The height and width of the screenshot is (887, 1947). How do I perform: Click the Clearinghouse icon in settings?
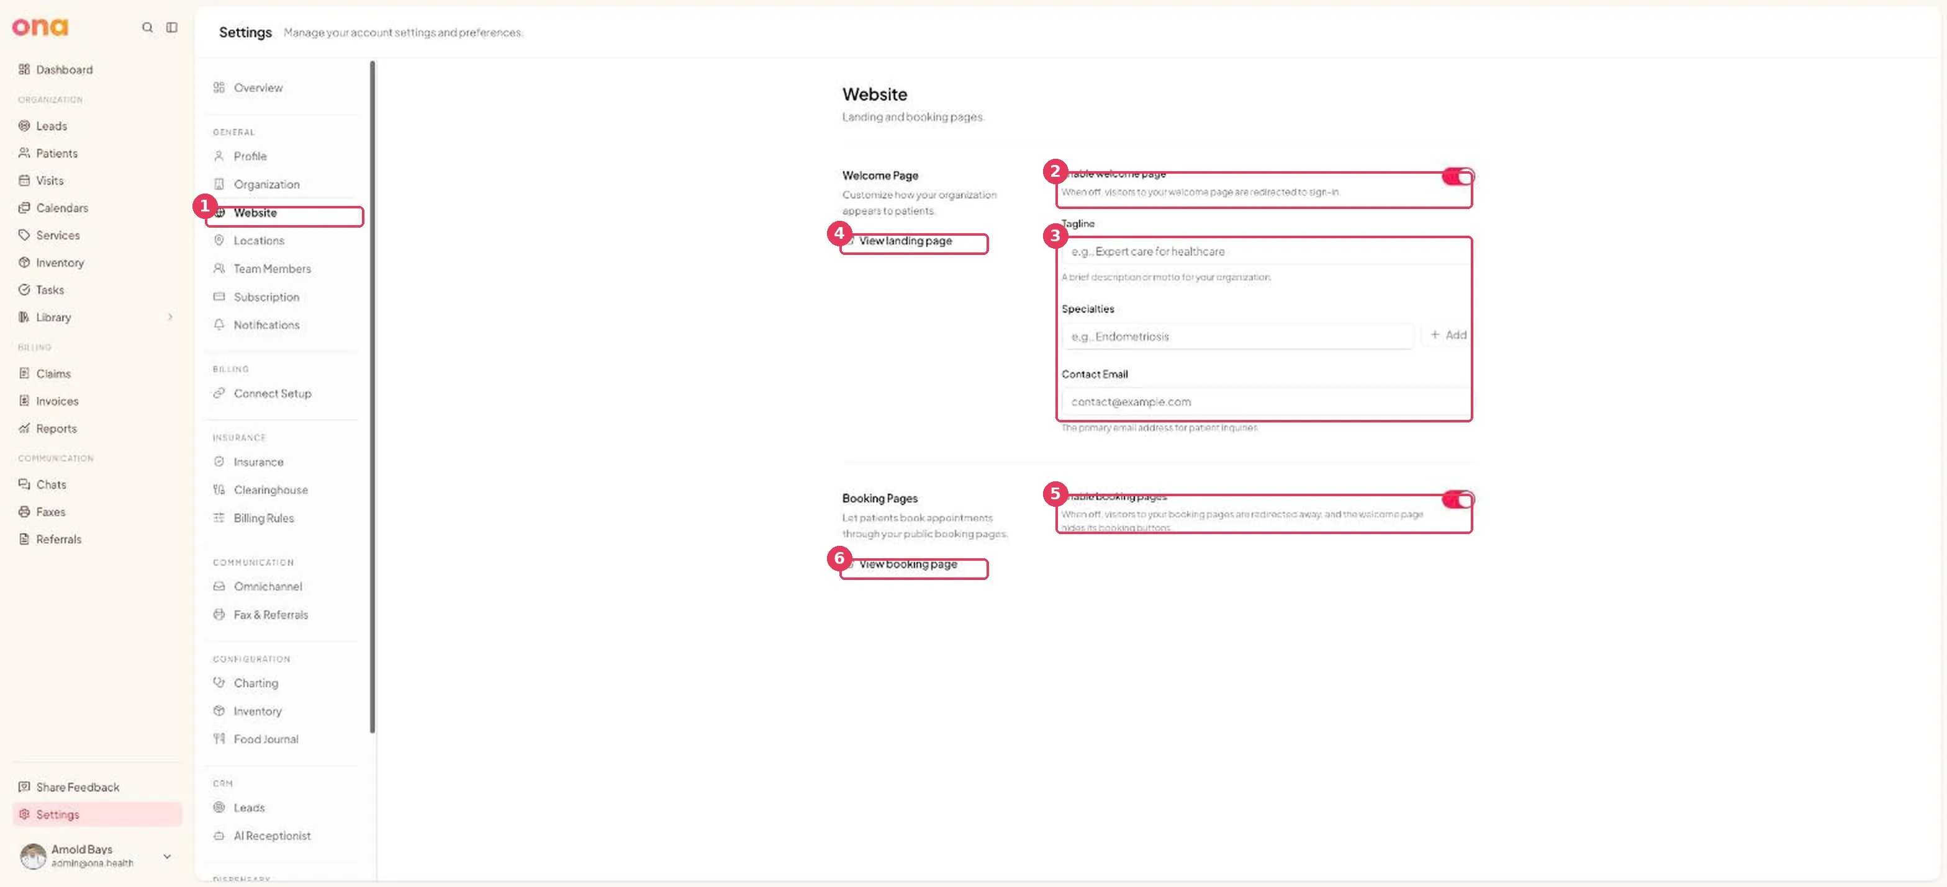coord(219,490)
